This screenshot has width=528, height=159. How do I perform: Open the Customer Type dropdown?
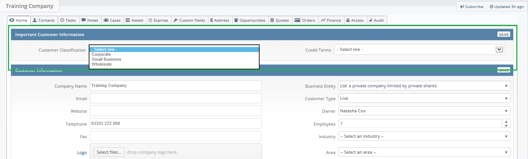tap(424, 98)
